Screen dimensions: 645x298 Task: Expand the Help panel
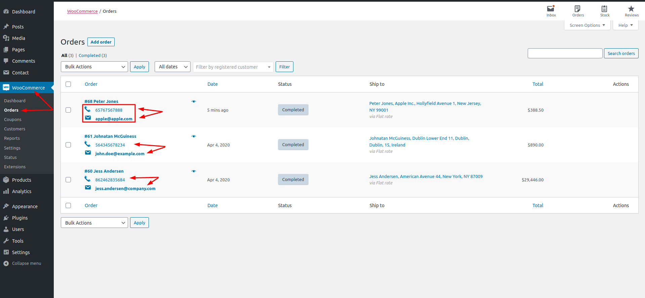point(626,25)
